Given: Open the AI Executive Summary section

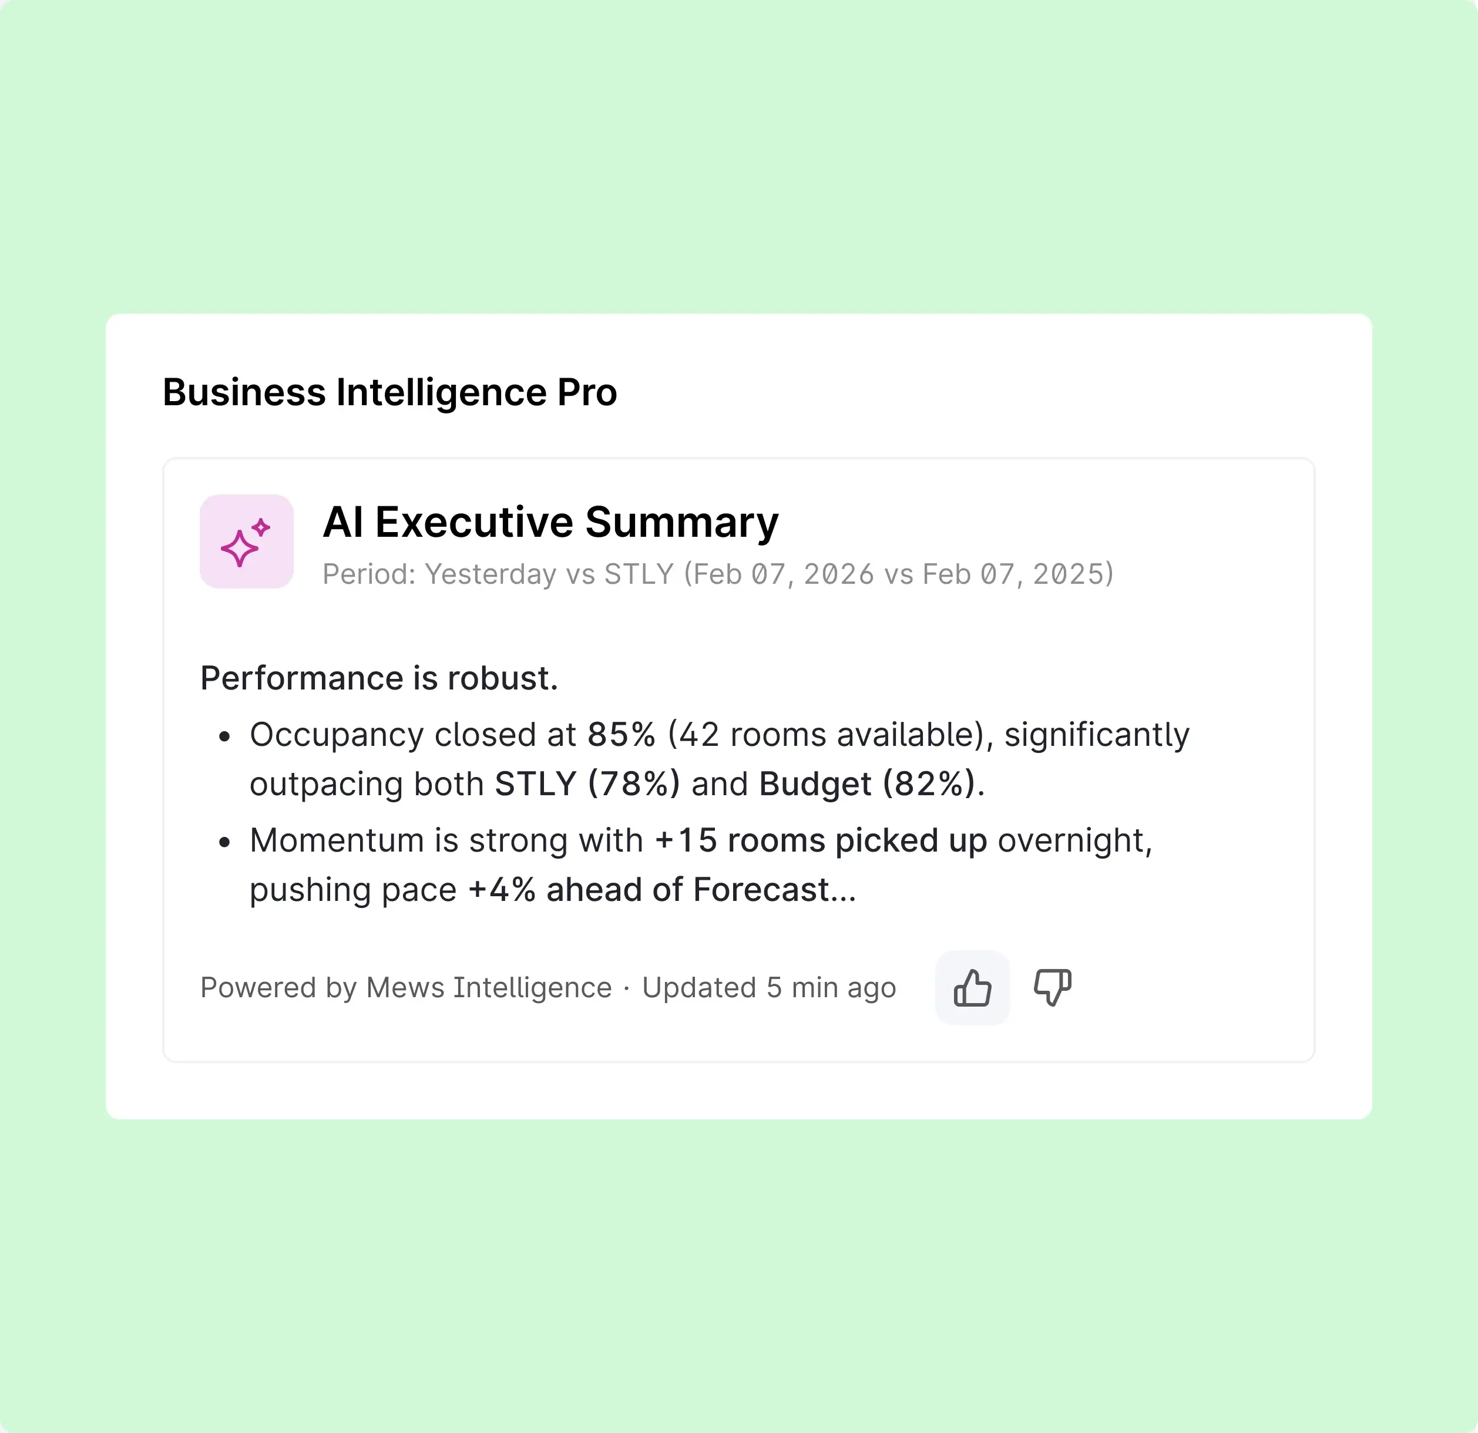Looking at the screenshot, I should click(x=550, y=521).
